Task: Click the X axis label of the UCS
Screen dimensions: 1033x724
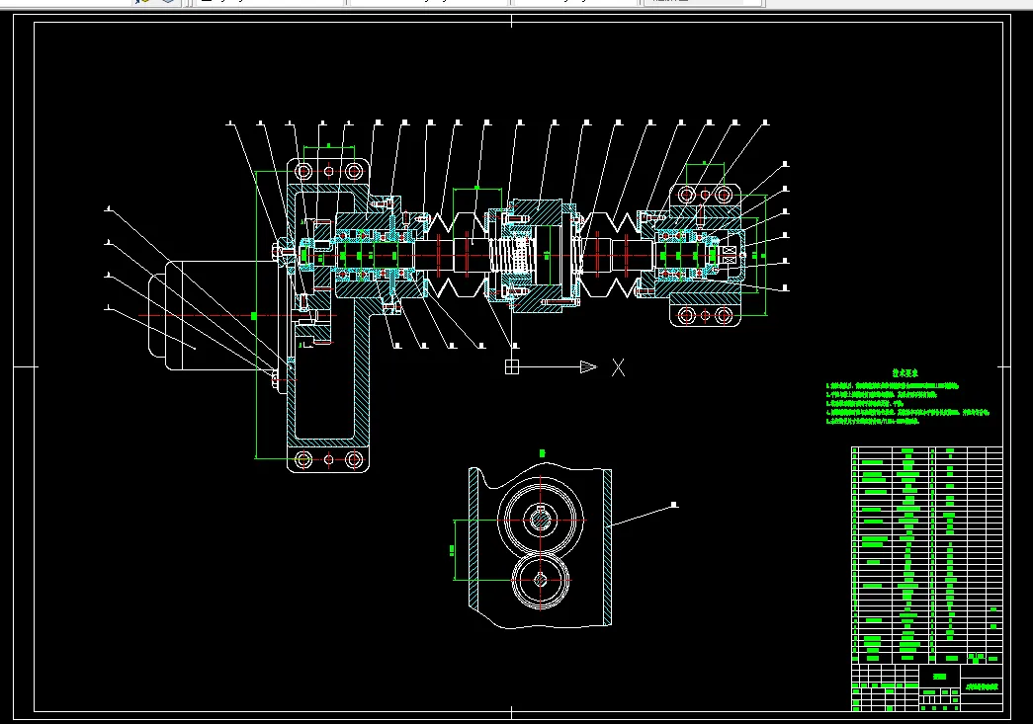Action: pyautogui.click(x=618, y=367)
